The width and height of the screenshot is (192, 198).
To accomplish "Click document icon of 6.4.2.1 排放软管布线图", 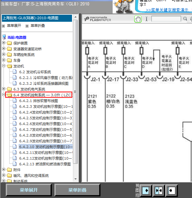I will click(15, 100).
